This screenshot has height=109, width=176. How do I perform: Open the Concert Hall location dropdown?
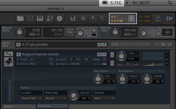[x=31, y=98]
